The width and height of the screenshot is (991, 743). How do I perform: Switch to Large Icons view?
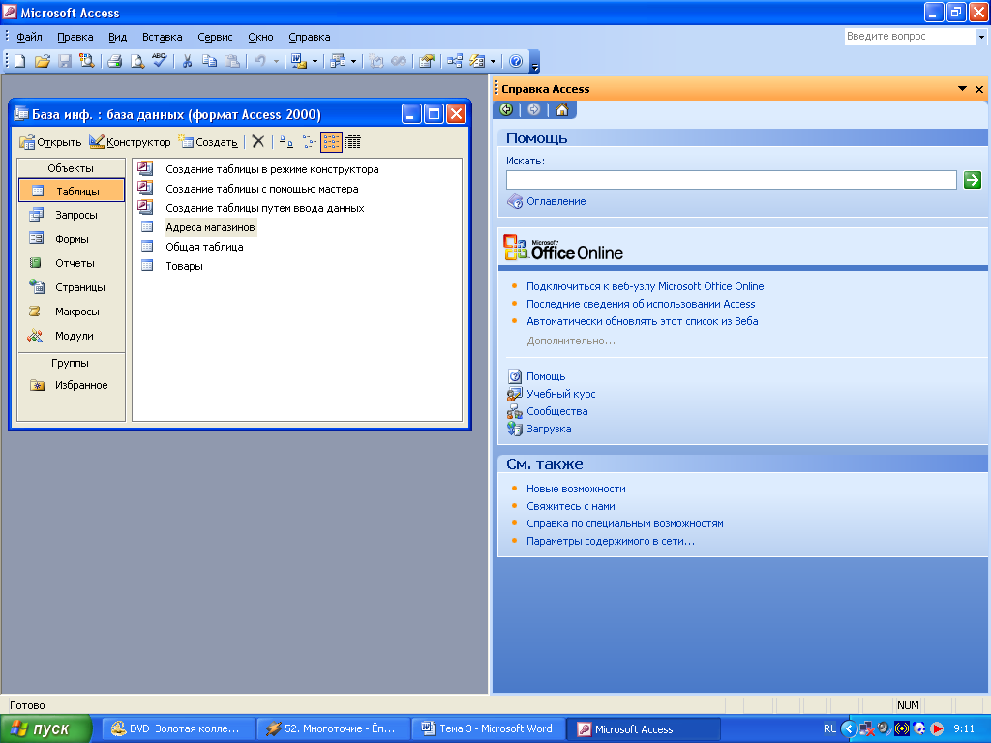point(286,142)
